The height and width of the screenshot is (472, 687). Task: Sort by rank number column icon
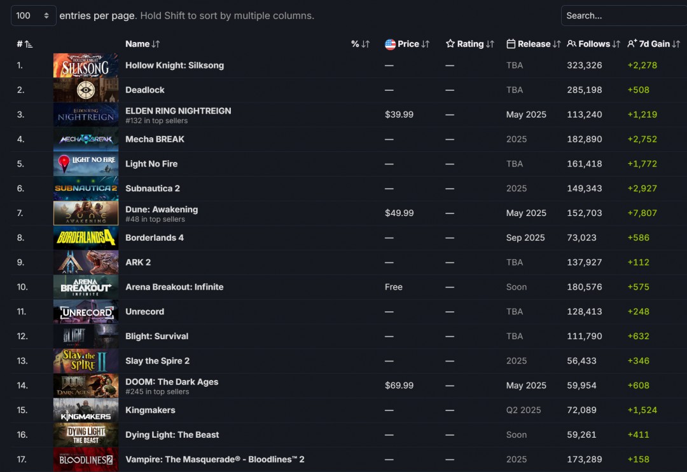coord(29,44)
